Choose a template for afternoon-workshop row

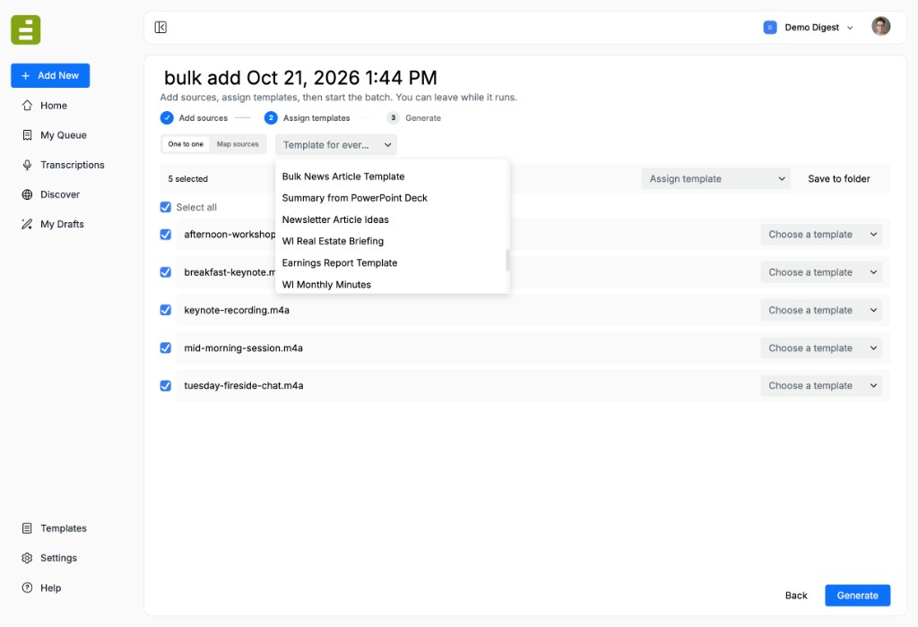(x=821, y=235)
